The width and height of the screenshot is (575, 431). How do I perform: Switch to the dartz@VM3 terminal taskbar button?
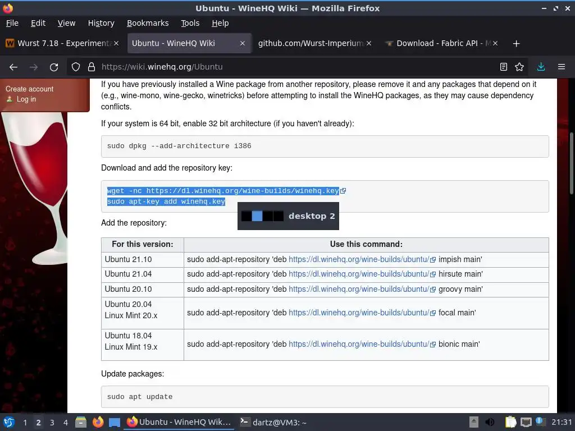point(273,422)
